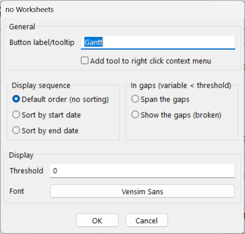Enable Add tool to right click context menu

[x=84, y=61]
